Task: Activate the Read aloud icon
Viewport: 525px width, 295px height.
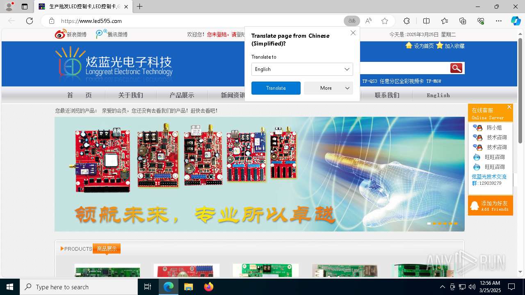Action: tap(368, 21)
